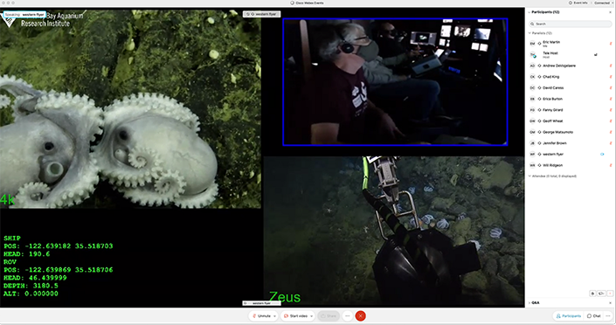The height and width of the screenshot is (325, 616).
Task: Click the red-bordered button at the participants panel bottom
Action: 610,294
